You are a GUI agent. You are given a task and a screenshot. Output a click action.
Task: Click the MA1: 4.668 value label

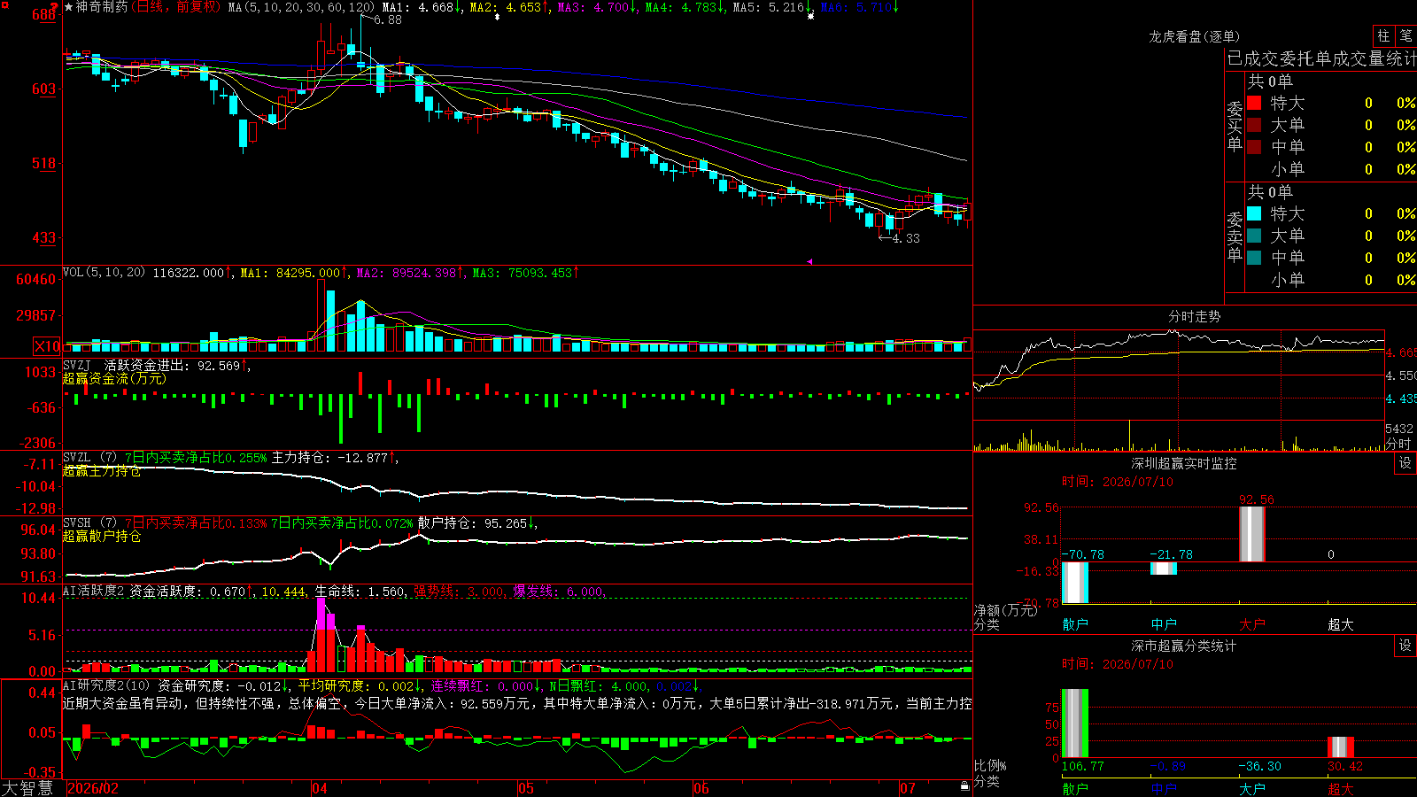pyautogui.click(x=421, y=7)
